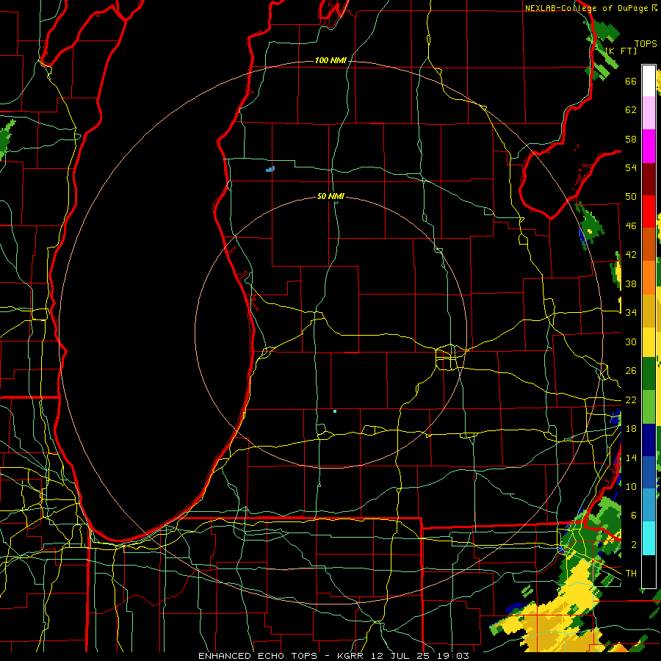Screen dimensions: 661x661
Task: Click the tiny cyan echo pixel inside the 50 NMI ring
Action: (x=335, y=411)
